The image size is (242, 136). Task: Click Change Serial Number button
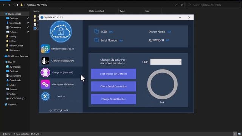coord(113,99)
